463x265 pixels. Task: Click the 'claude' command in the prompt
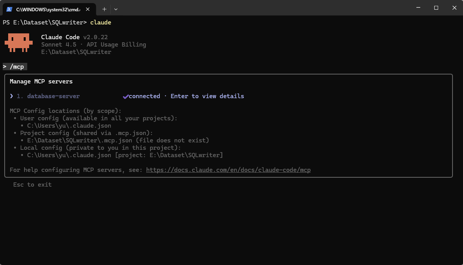click(x=101, y=23)
